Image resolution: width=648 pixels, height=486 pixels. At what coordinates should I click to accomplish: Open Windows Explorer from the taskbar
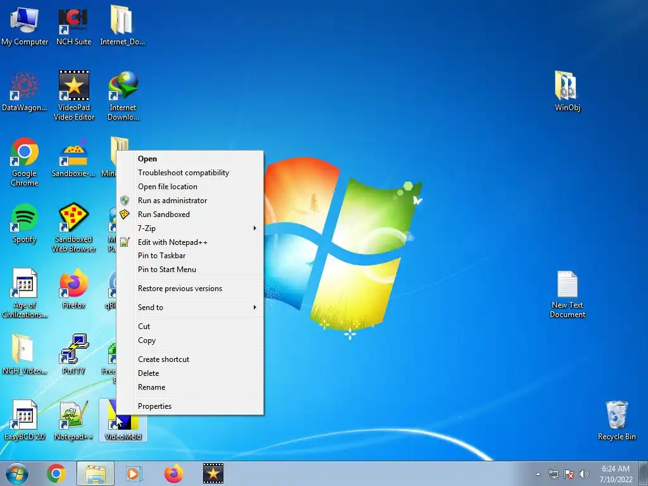pos(96,473)
